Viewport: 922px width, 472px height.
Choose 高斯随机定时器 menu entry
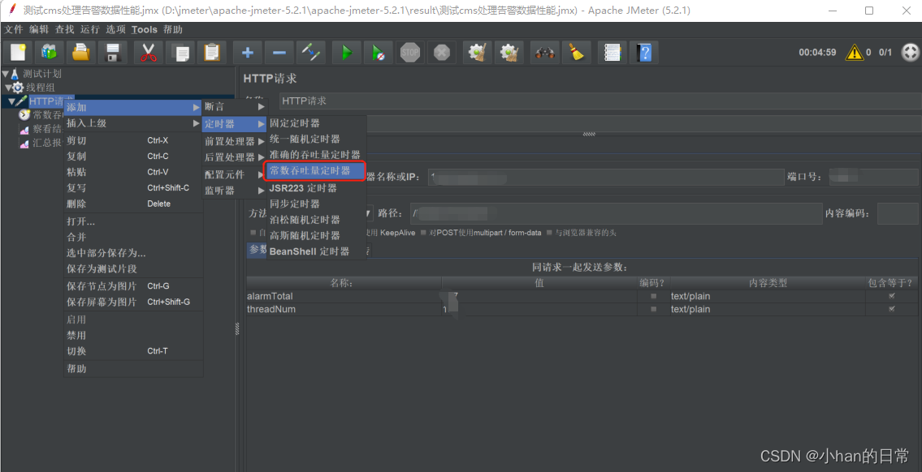pos(316,235)
